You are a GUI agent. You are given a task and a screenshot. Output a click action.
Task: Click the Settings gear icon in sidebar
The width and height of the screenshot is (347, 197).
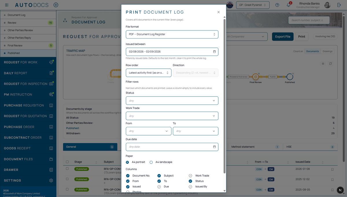tap(51, 180)
